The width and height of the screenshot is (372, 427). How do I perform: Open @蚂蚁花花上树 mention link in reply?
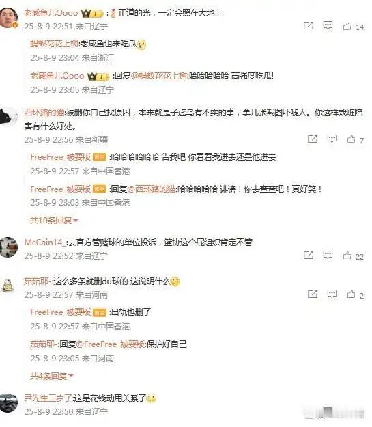pyautogui.click(x=159, y=76)
